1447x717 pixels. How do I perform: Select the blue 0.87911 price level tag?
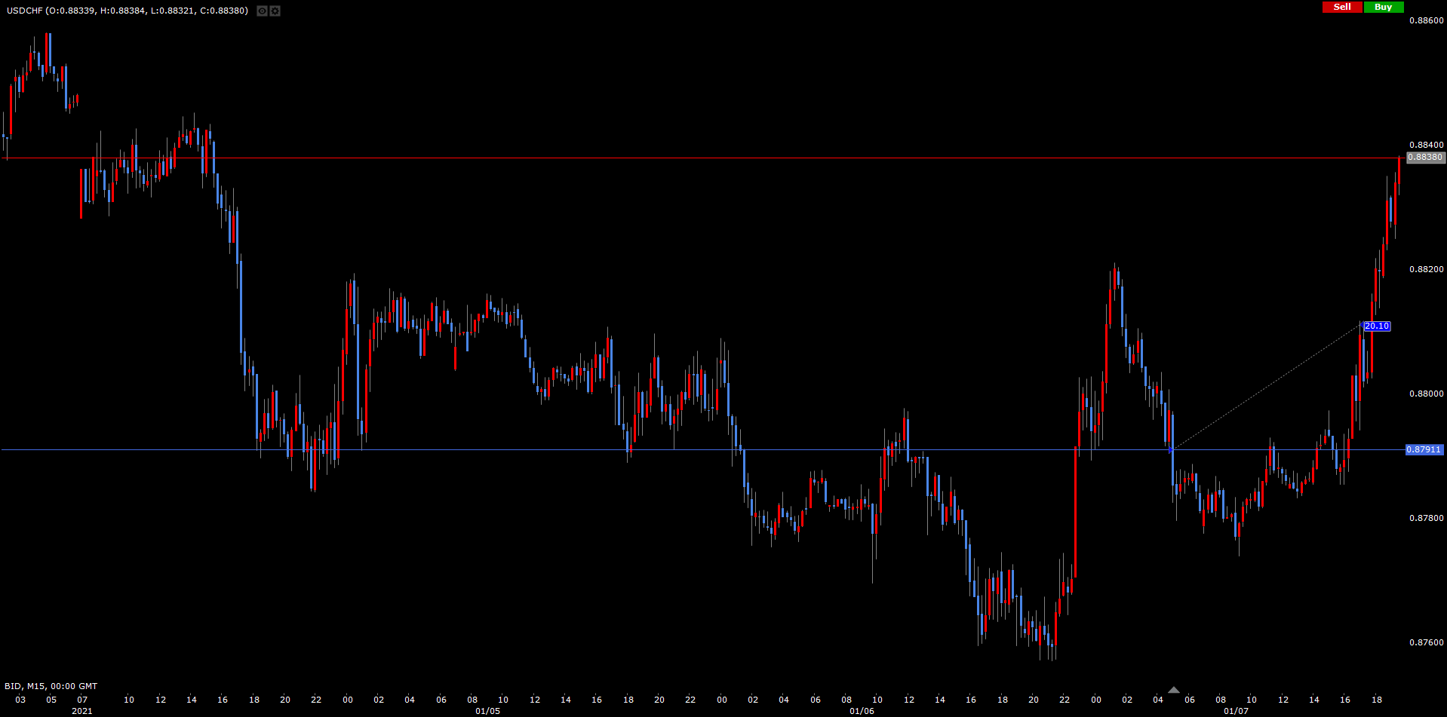[x=1424, y=449]
